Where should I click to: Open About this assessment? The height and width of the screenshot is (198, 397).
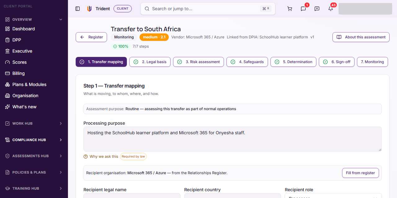tap(361, 37)
